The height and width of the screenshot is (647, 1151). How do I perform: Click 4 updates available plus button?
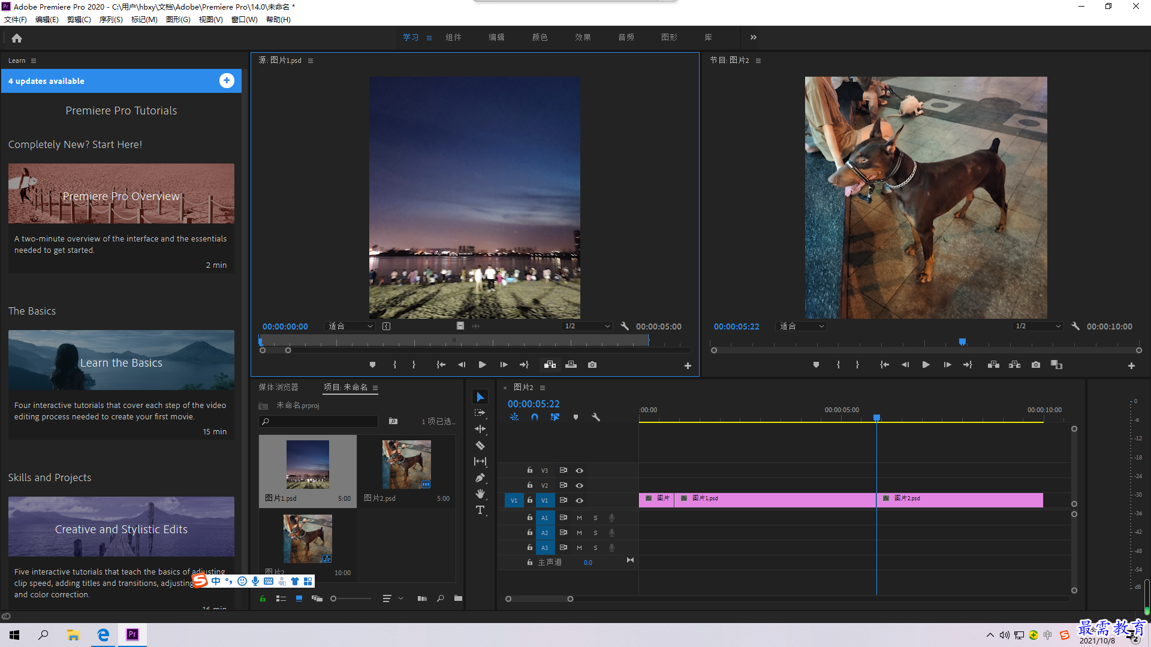pos(227,81)
